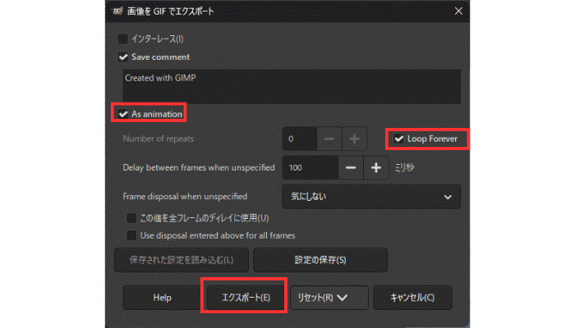Click the 設定の保存 button
575x328 pixels.
click(x=320, y=261)
